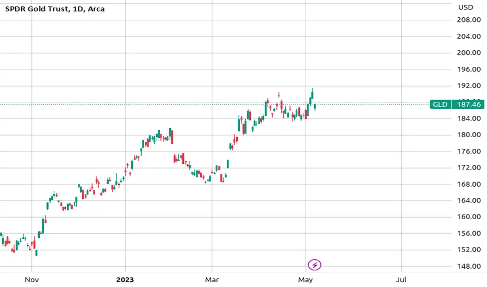This screenshot has width=487, height=287.
Task: Click the highest green candle near 192
Action: (x=312, y=94)
